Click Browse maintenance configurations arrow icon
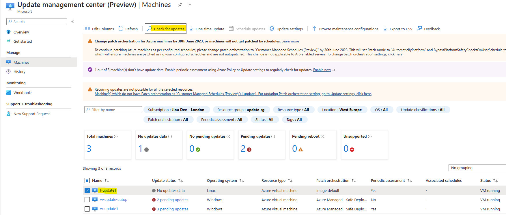The image size is (506, 215). click(x=315, y=29)
